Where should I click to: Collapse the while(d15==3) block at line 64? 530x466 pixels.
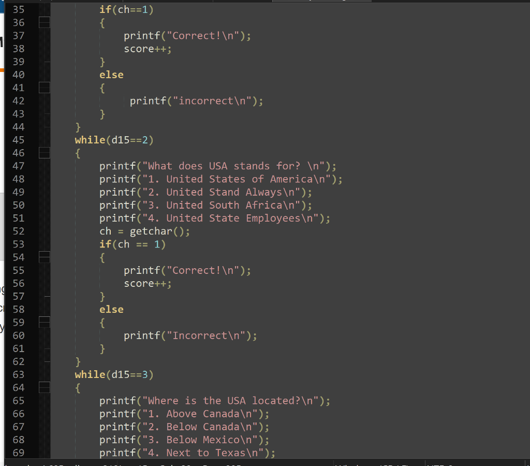pyautogui.click(x=45, y=387)
